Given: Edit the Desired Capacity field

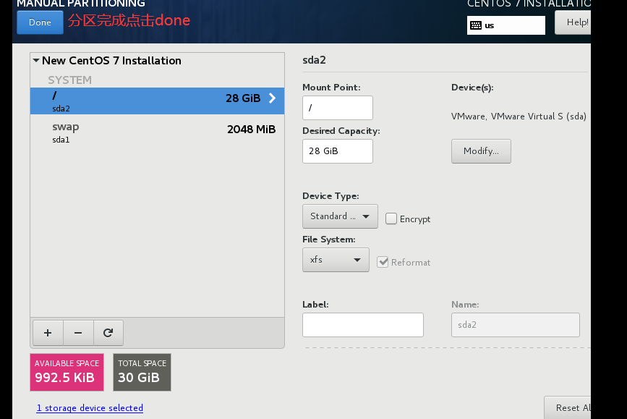Looking at the screenshot, I should (338, 151).
